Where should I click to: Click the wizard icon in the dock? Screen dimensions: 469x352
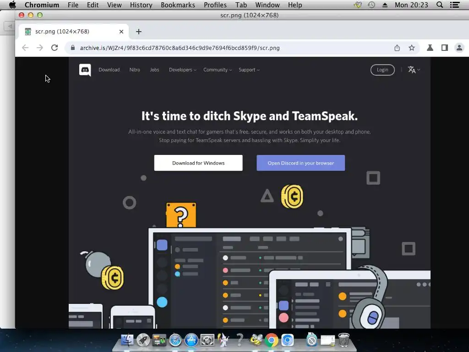pyautogui.click(x=223, y=340)
